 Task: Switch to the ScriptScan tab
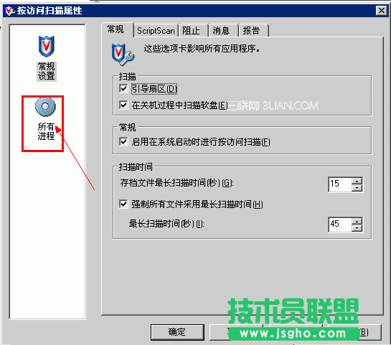tap(156, 31)
